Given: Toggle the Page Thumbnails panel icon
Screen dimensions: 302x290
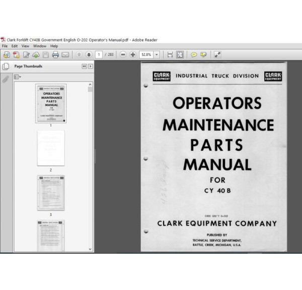Looking at the screenshot, I should pos(6,66).
